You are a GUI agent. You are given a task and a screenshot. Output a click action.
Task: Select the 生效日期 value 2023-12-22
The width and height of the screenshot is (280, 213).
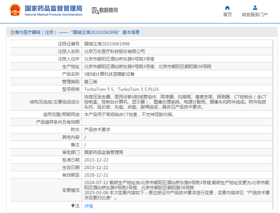coord(96,168)
